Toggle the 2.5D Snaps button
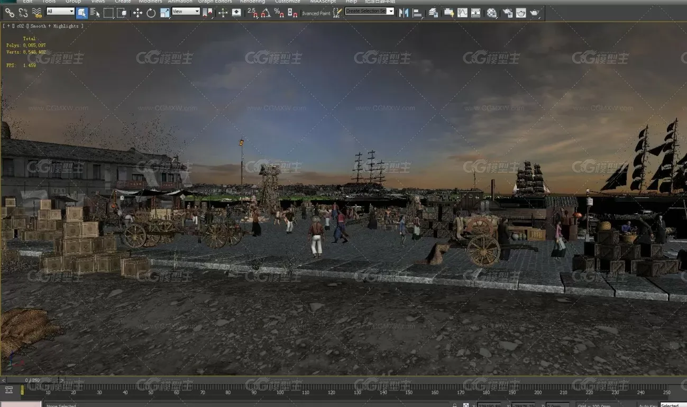 click(253, 12)
